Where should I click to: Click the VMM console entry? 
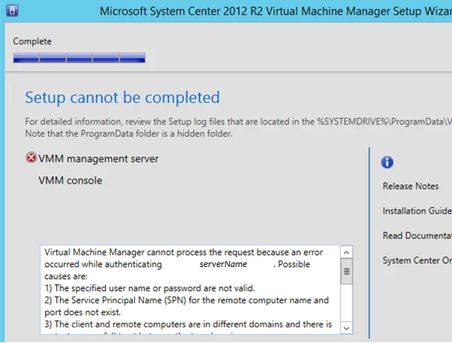pos(71,181)
